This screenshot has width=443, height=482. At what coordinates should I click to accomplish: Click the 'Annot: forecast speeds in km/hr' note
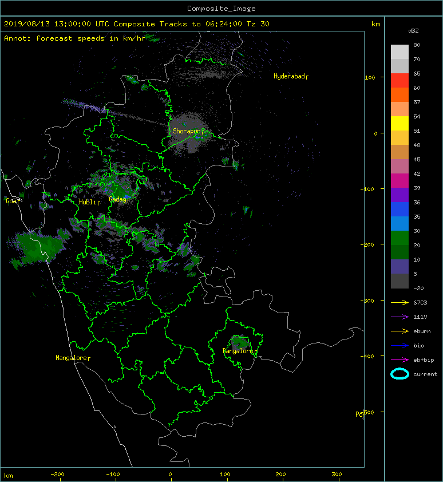[75, 38]
